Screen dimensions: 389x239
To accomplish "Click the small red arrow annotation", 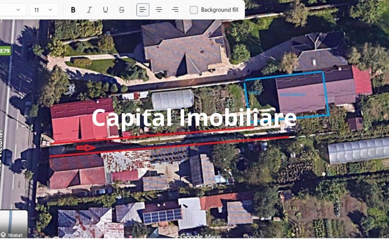I will pyautogui.click(x=86, y=148).
